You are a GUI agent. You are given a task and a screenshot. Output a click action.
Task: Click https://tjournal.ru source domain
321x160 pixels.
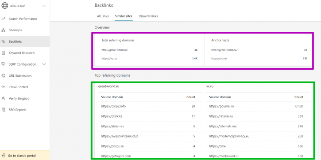(x=221, y=106)
